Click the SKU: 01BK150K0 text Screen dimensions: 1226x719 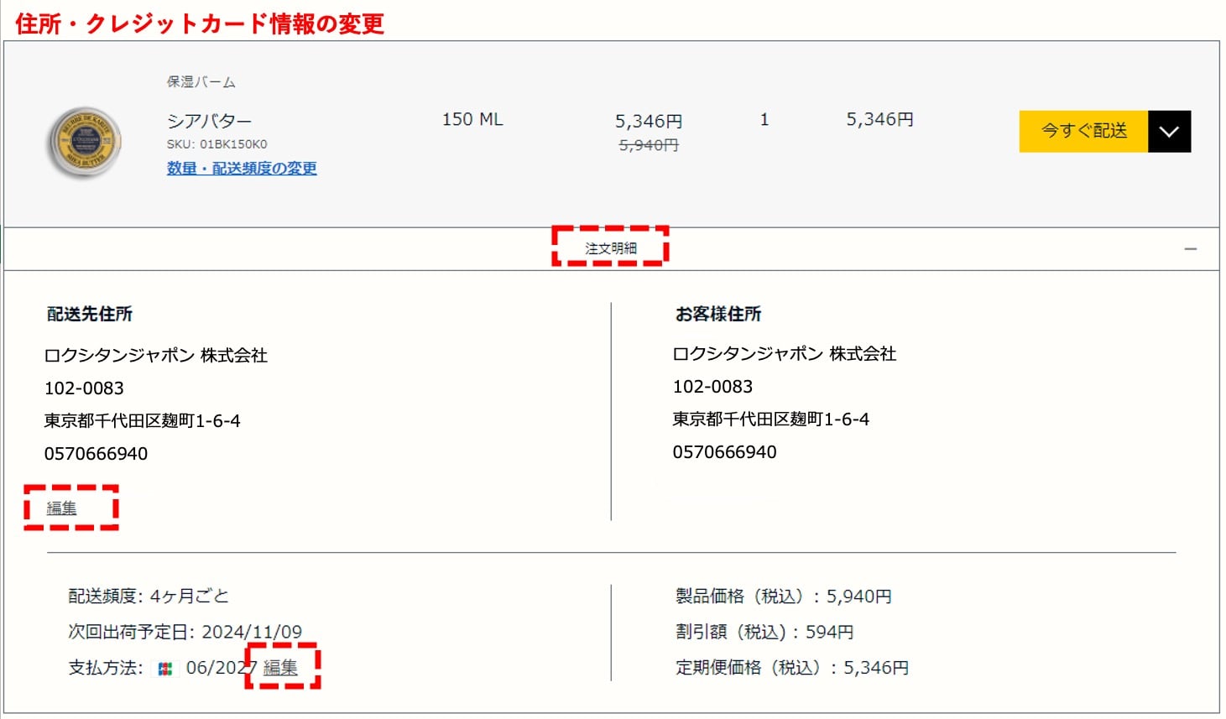click(x=217, y=144)
